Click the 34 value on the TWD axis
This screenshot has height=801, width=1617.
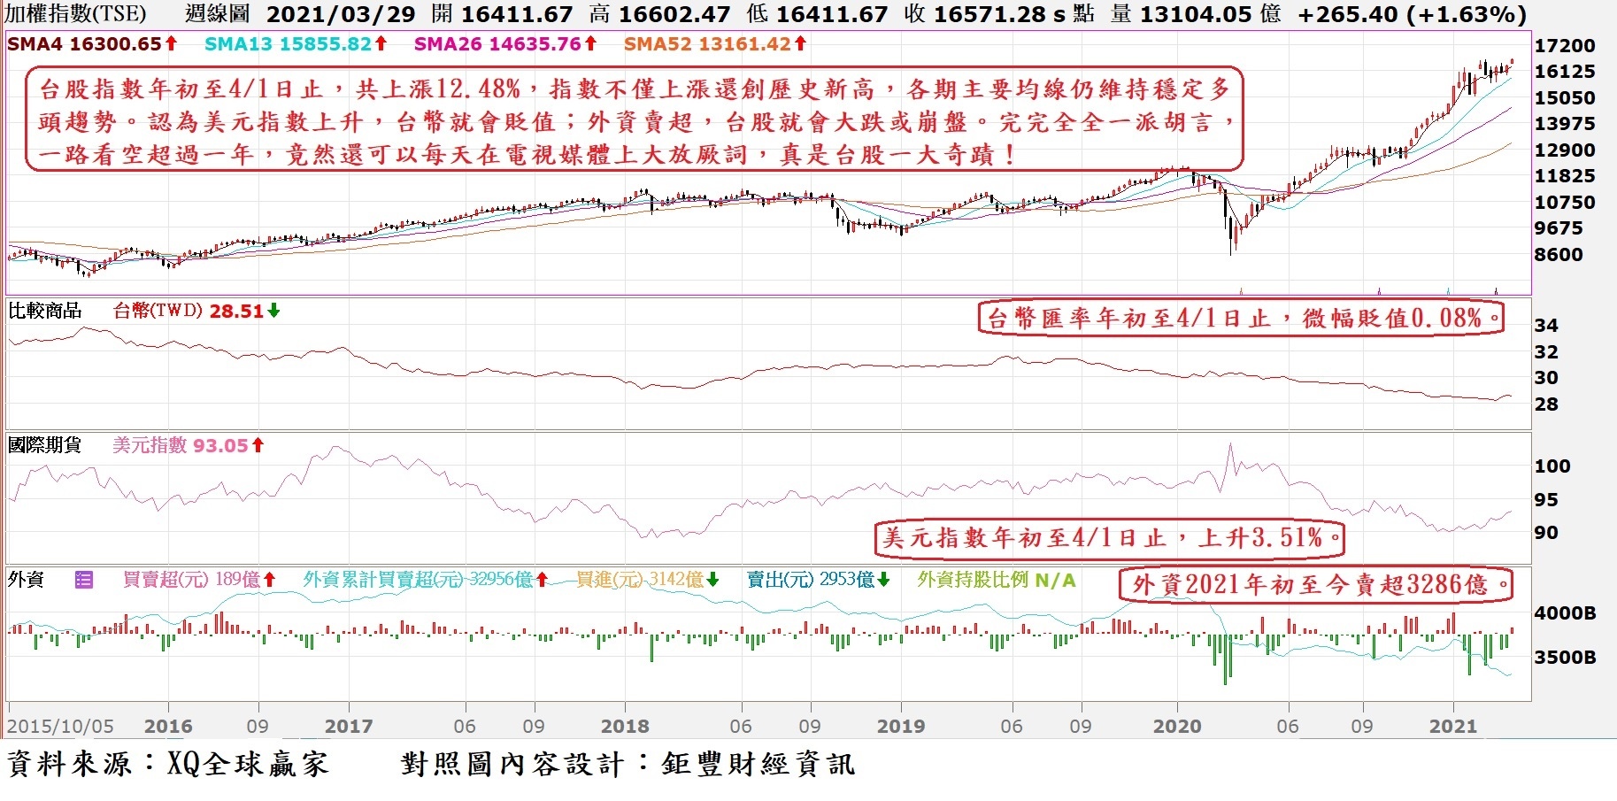click(1546, 326)
